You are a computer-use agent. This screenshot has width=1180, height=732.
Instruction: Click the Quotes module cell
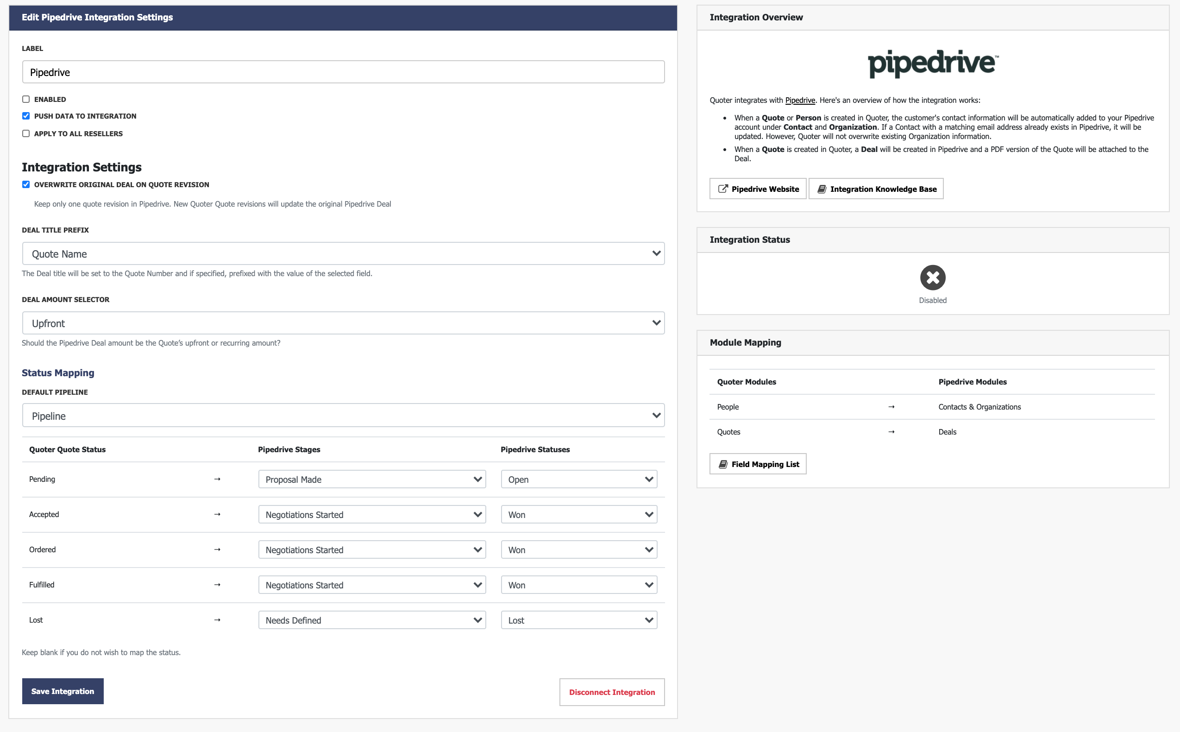728,432
